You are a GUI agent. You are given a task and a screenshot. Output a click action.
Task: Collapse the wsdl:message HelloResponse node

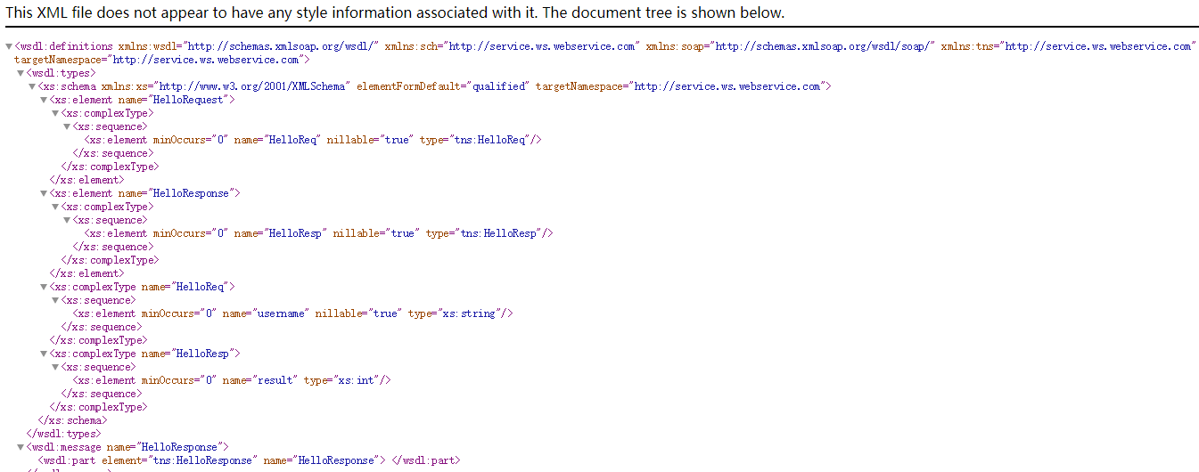tap(21, 447)
